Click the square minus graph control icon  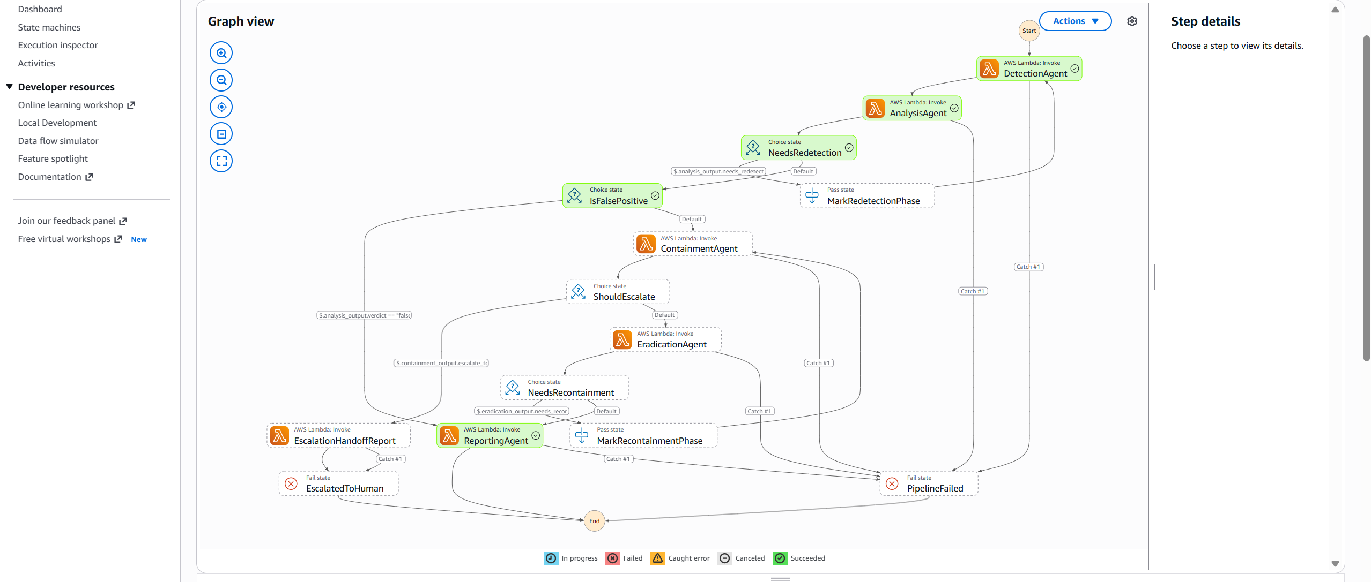[221, 134]
